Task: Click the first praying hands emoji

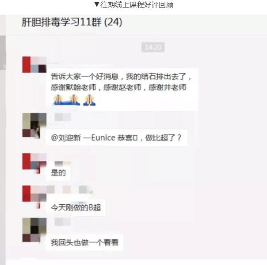Action: tap(58, 100)
